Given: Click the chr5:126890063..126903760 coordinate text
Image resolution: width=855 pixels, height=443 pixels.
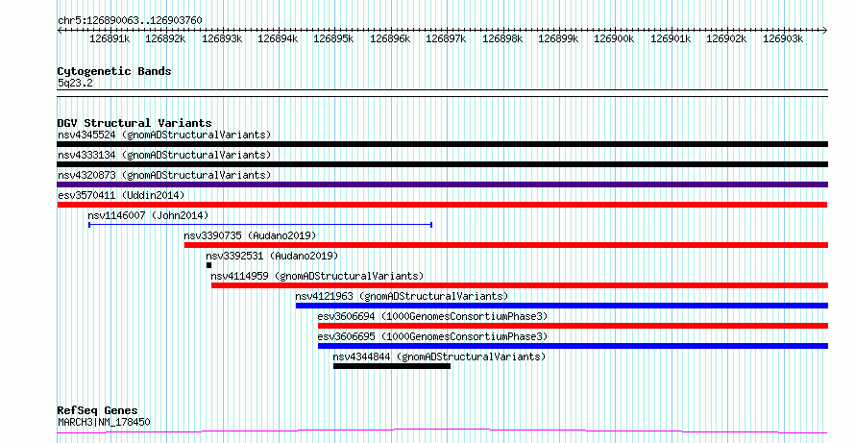Looking at the screenshot, I should pos(130,21).
